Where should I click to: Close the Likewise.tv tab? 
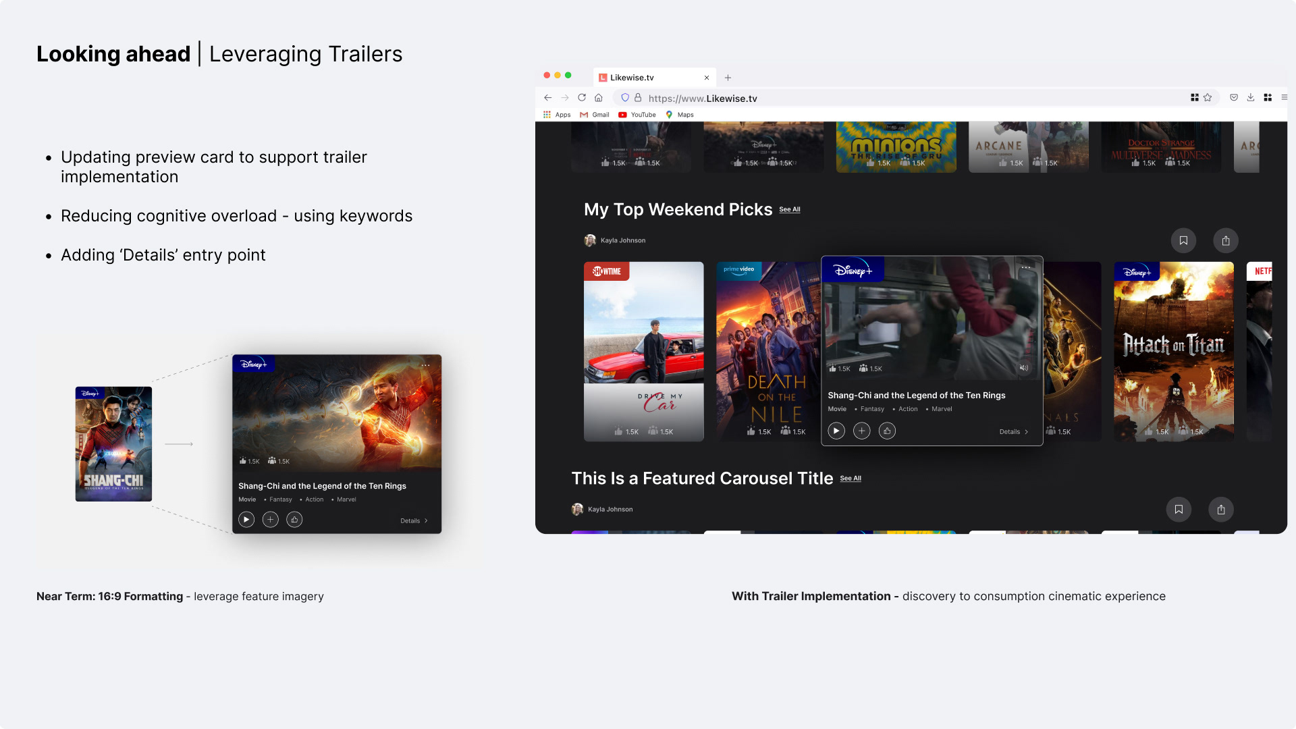tap(707, 78)
